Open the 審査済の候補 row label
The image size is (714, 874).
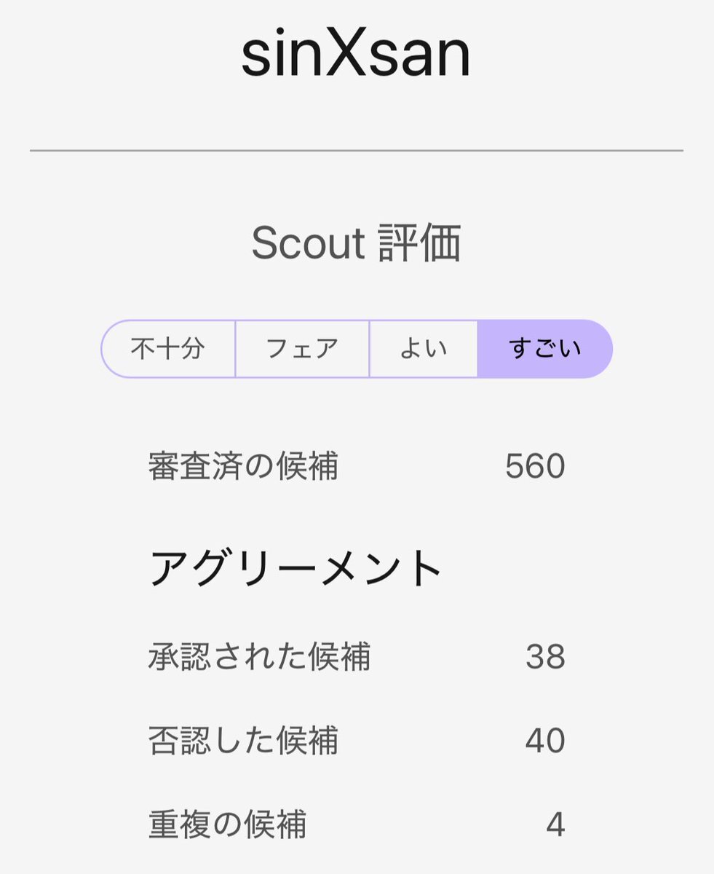243,466
